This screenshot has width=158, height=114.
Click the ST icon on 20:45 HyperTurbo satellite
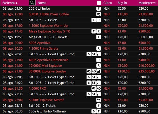(94, 54)
